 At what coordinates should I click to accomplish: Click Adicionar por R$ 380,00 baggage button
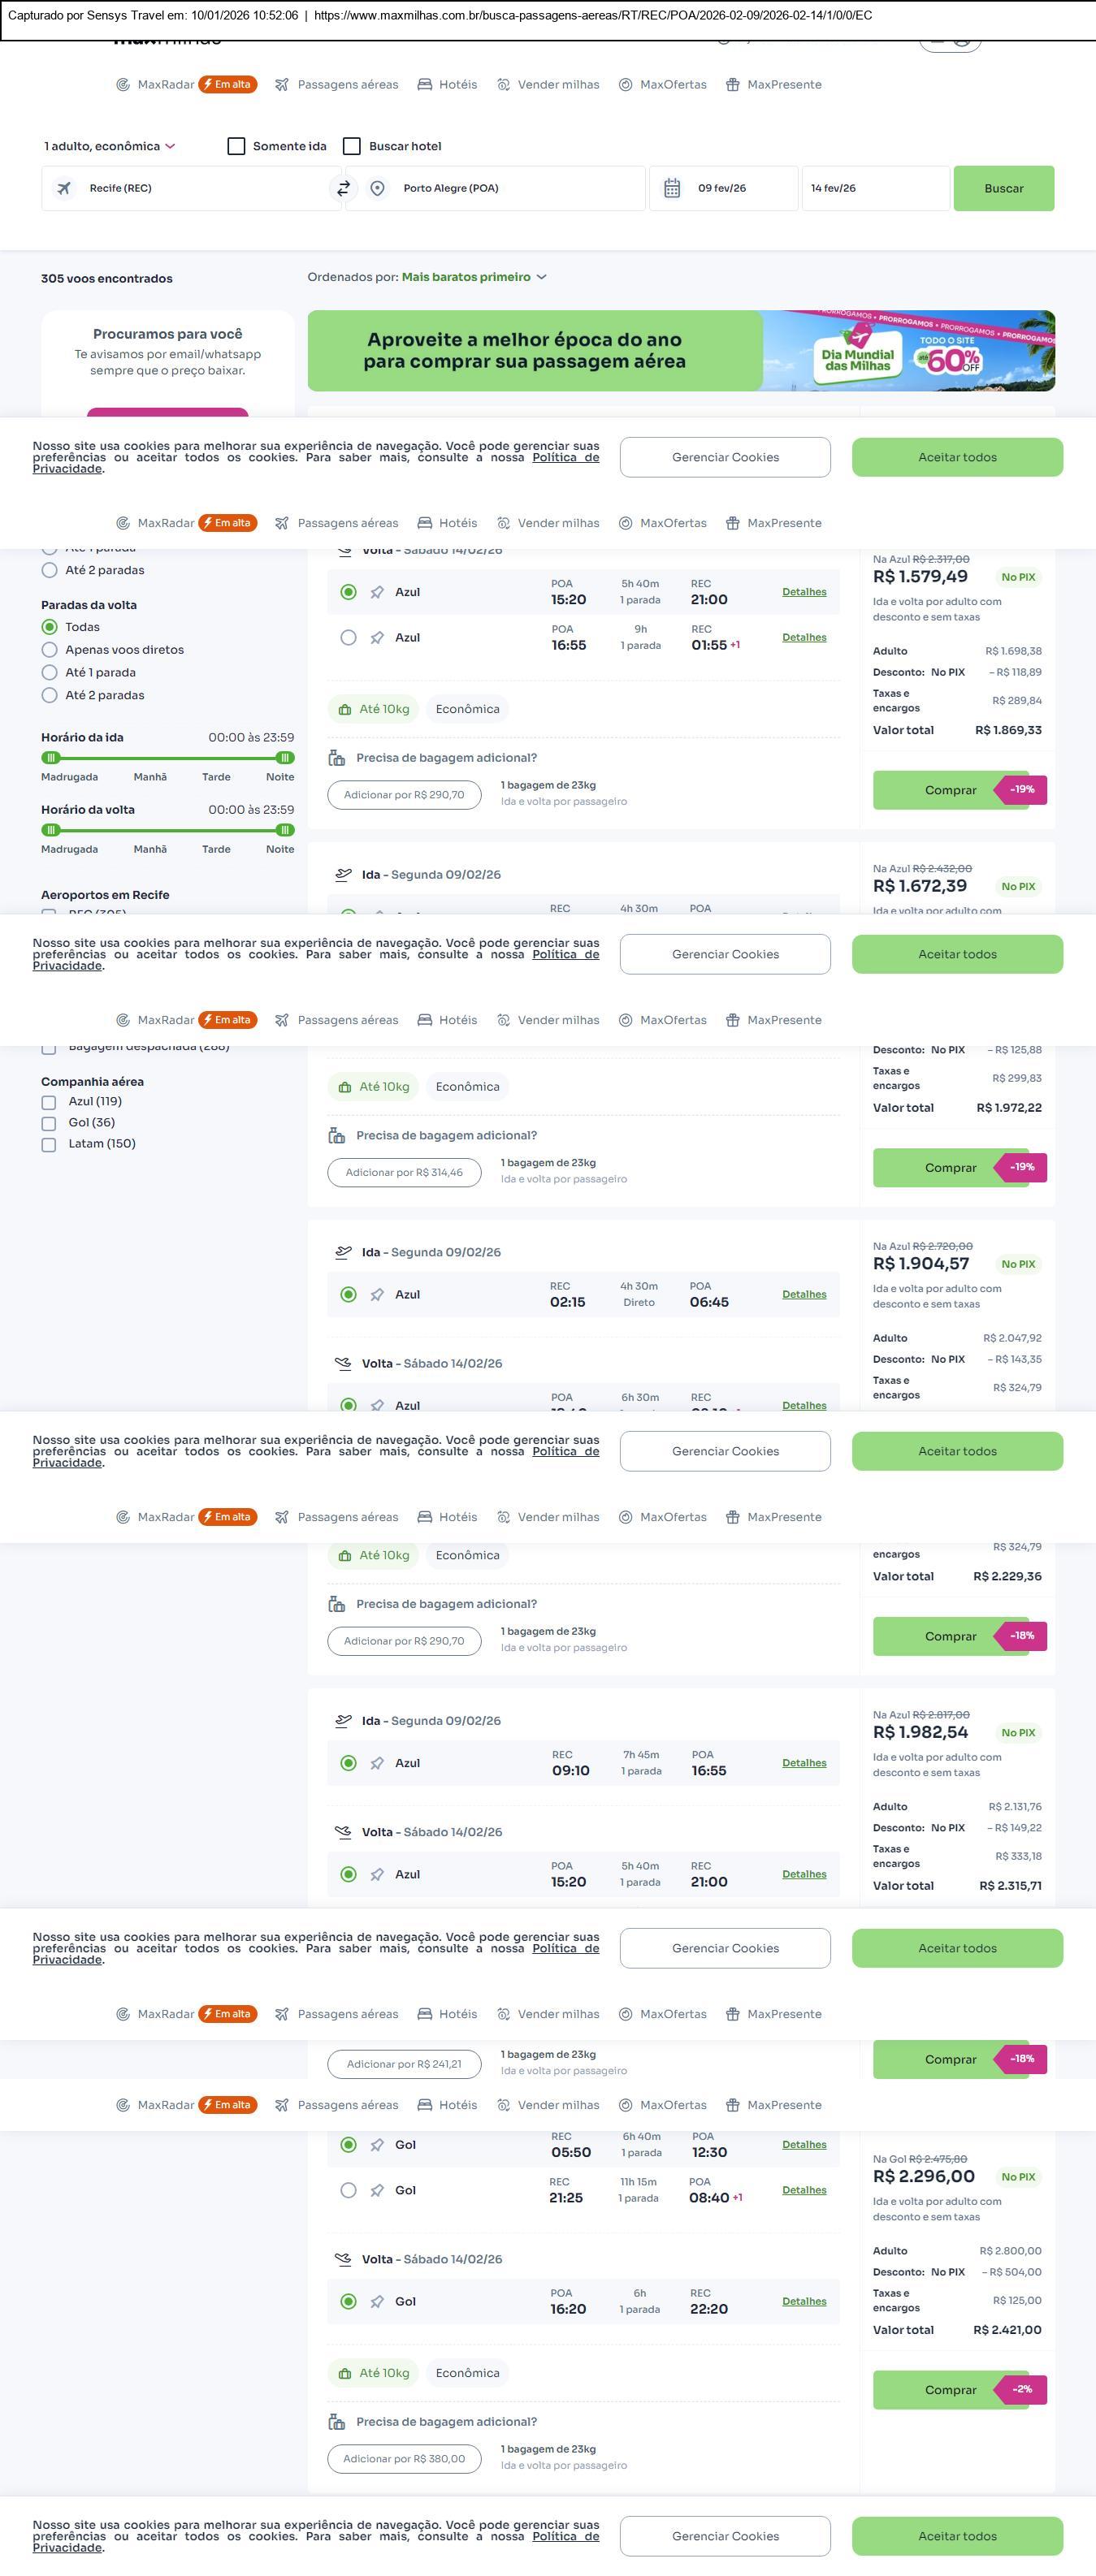(404, 2458)
